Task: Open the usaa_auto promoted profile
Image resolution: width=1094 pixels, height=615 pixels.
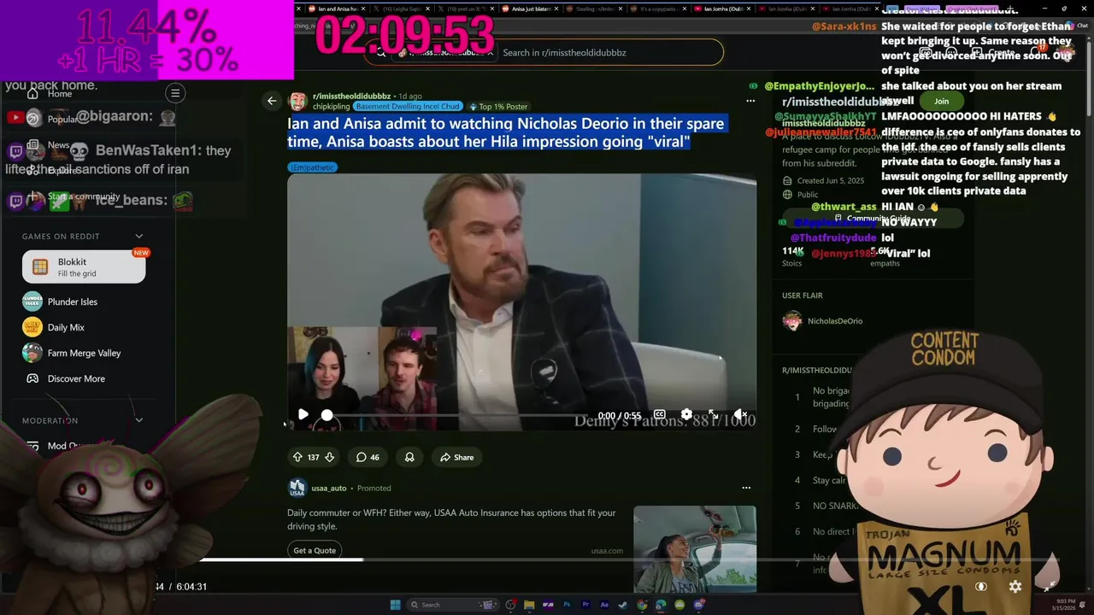Action: coord(328,488)
